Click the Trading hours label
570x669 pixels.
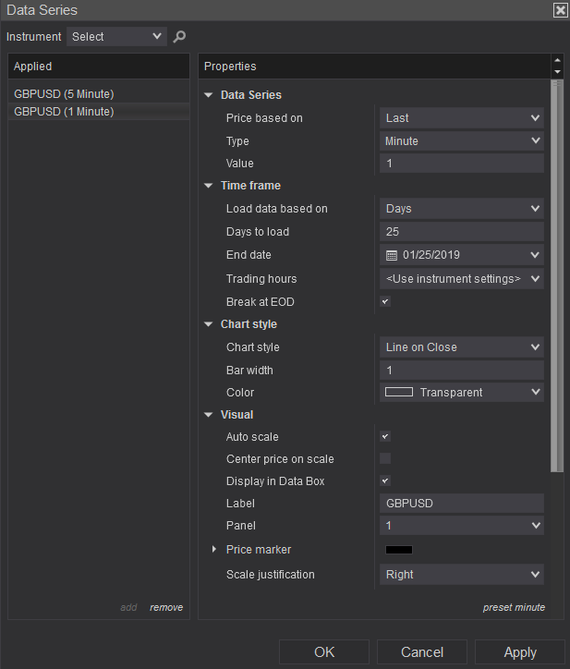point(261,279)
